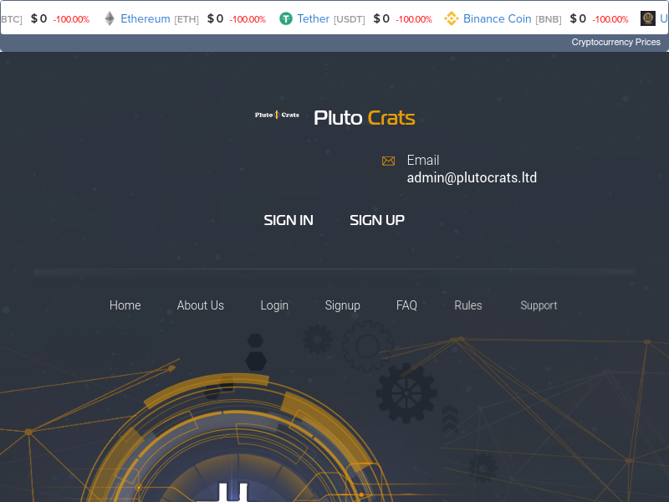The height and width of the screenshot is (502, 669).
Task: Click the admin@plutocrats.ltd email address
Action: [x=472, y=177]
